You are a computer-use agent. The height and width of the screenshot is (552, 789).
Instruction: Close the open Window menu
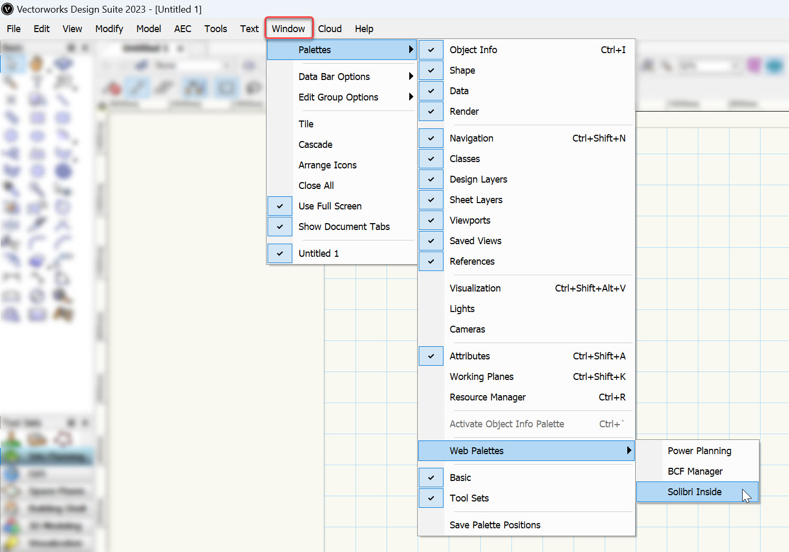(289, 29)
